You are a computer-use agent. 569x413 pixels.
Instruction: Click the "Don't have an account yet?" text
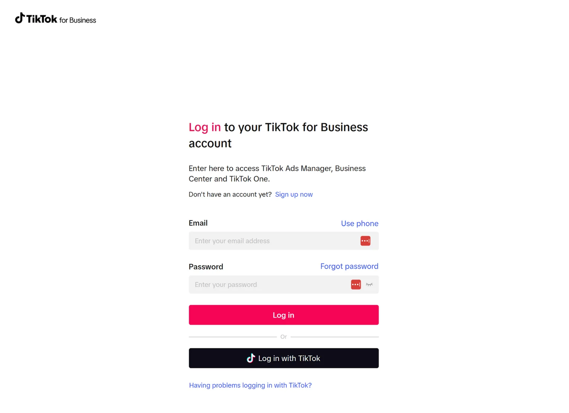[230, 194]
